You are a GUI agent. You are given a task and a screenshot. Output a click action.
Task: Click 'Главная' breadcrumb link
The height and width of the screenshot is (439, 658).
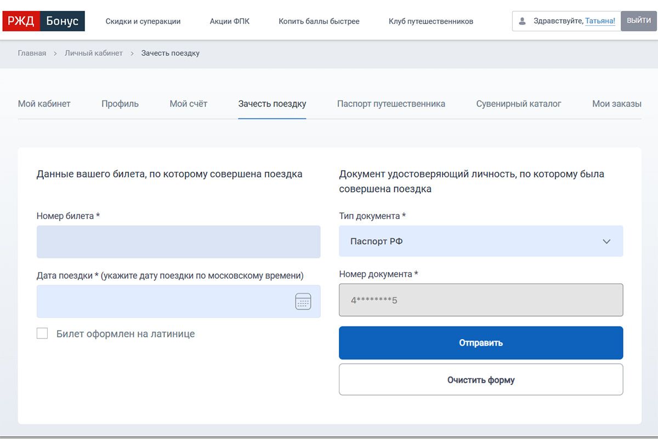point(32,53)
